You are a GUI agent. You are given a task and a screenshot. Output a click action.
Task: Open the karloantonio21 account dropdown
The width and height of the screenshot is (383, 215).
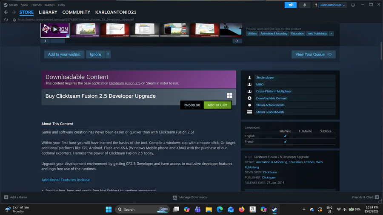[x=333, y=5]
